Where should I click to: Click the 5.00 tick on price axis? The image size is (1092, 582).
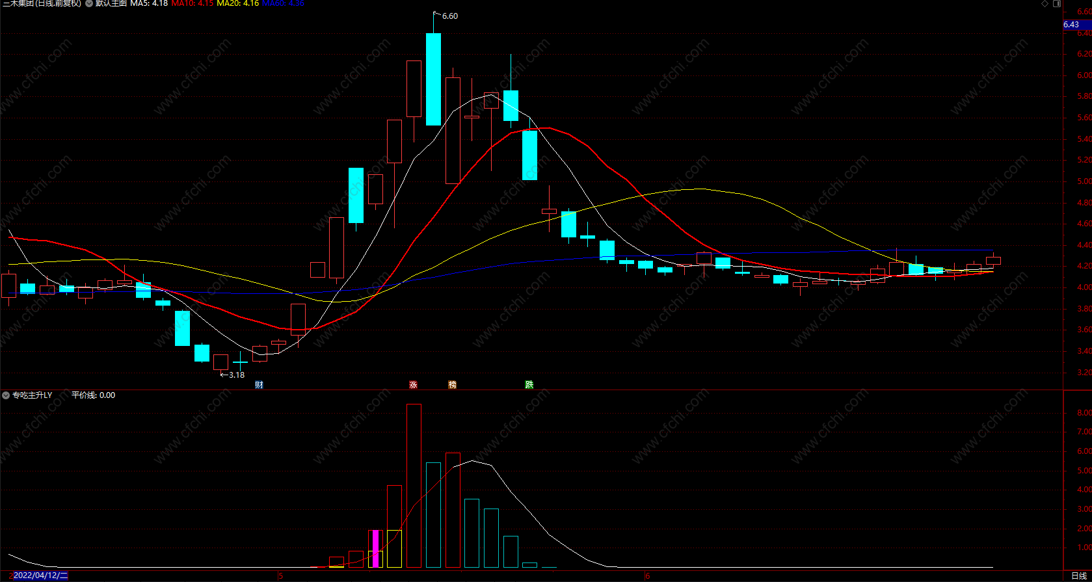tap(1084, 181)
